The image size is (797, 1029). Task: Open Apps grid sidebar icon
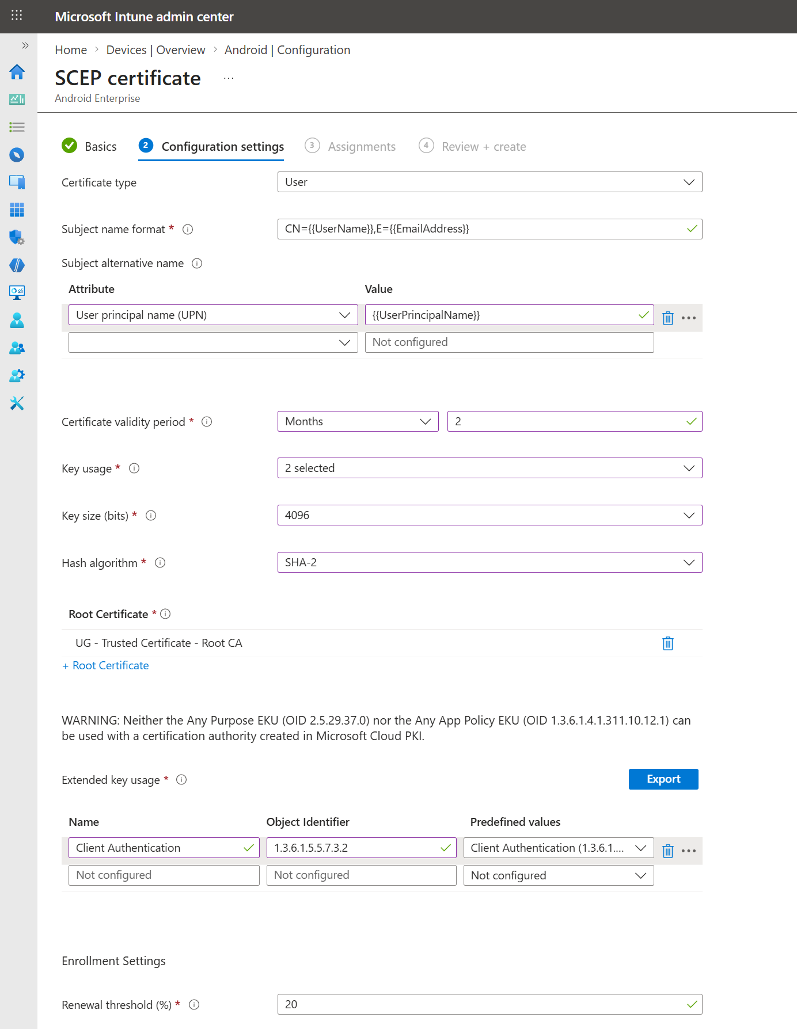[17, 210]
